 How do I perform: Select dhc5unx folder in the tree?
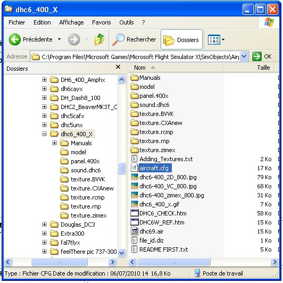tap(72, 125)
